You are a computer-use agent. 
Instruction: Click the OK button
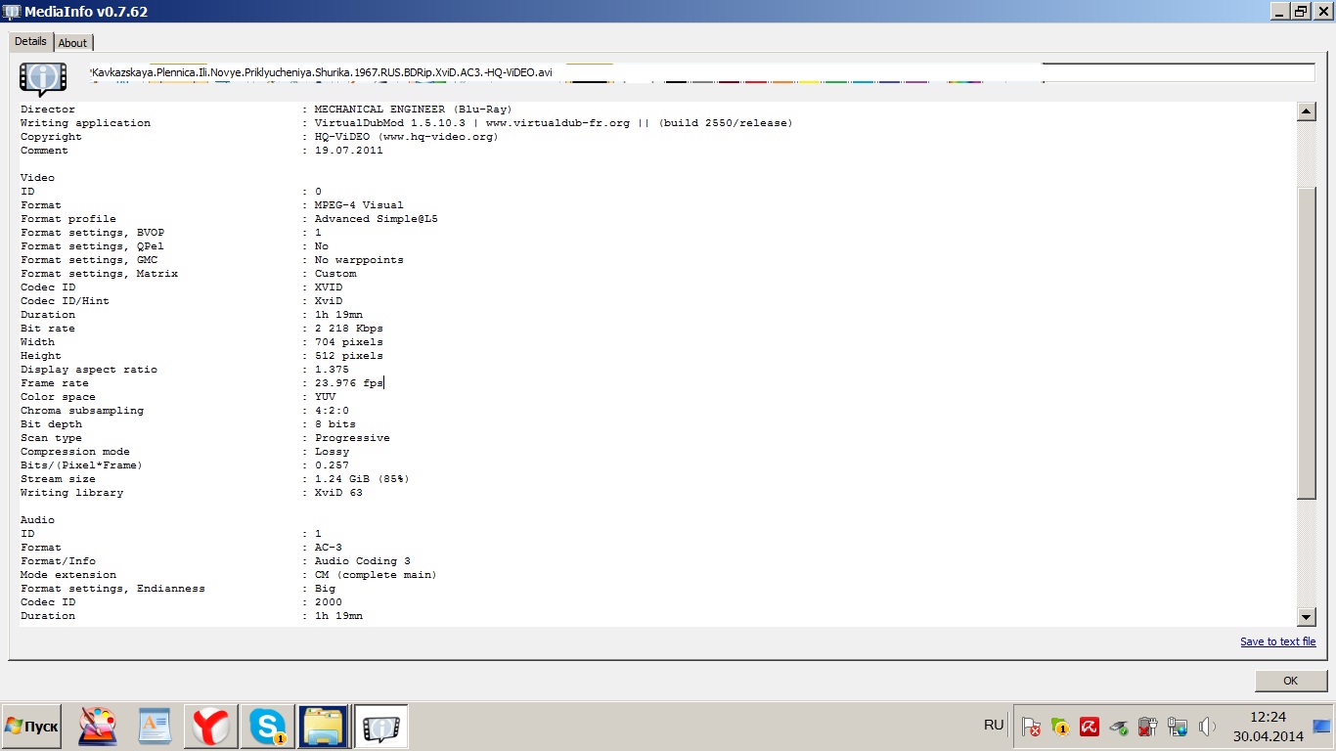pyautogui.click(x=1290, y=681)
